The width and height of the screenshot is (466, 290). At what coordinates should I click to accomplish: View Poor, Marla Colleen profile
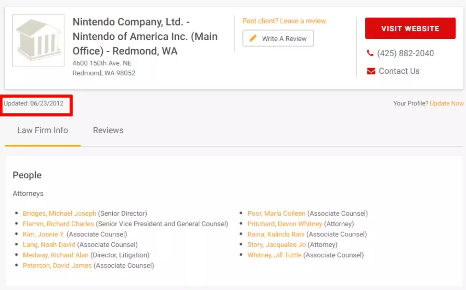pyautogui.click(x=276, y=213)
